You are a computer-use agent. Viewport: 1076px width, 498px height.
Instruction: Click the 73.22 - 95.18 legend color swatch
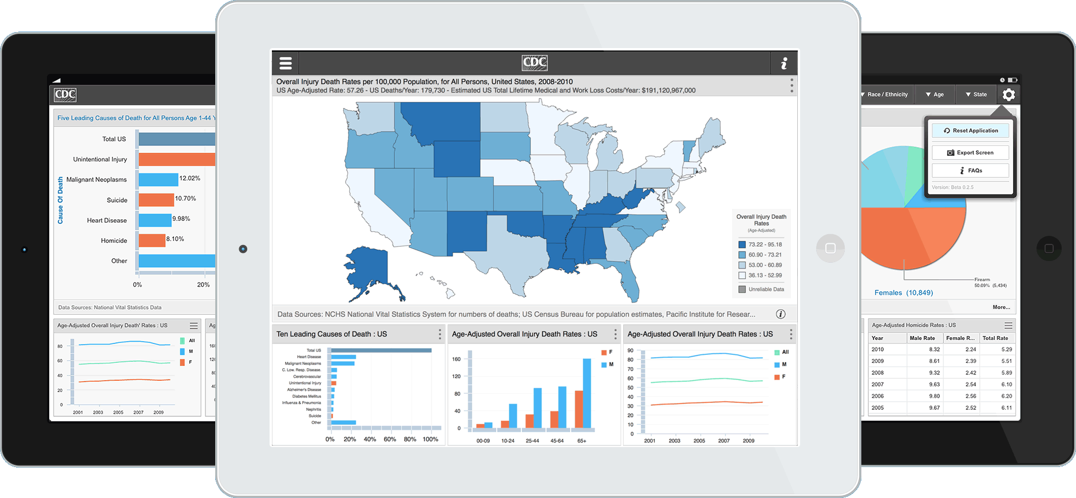point(742,244)
